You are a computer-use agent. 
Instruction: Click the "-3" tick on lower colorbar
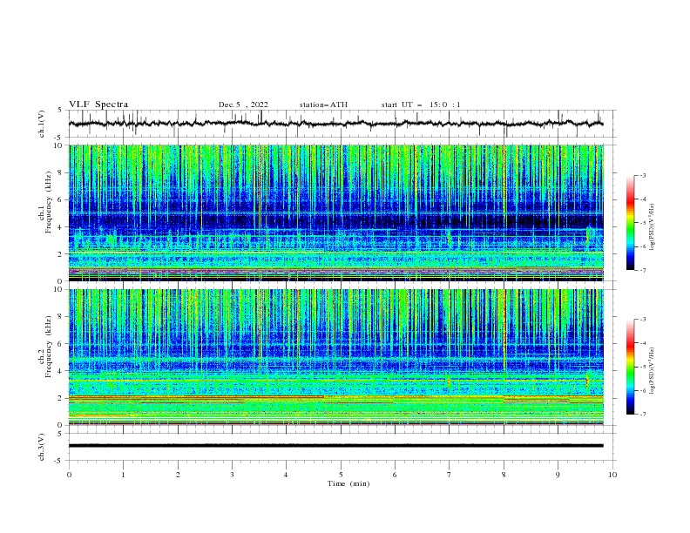pyautogui.click(x=643, y=320)
